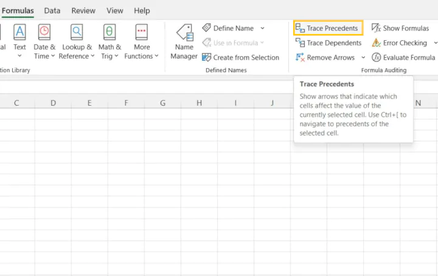
Task: Select column C header
Action: tap(16, 103)
